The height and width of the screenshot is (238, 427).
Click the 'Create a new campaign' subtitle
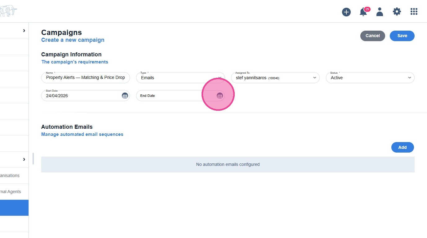73,40
